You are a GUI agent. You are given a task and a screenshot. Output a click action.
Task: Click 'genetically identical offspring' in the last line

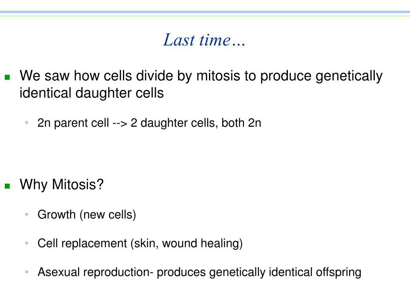[x=285, y=272]
